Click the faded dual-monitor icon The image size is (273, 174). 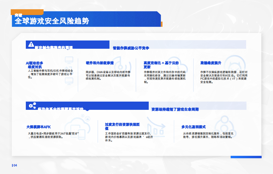click(x=69, y=71)
